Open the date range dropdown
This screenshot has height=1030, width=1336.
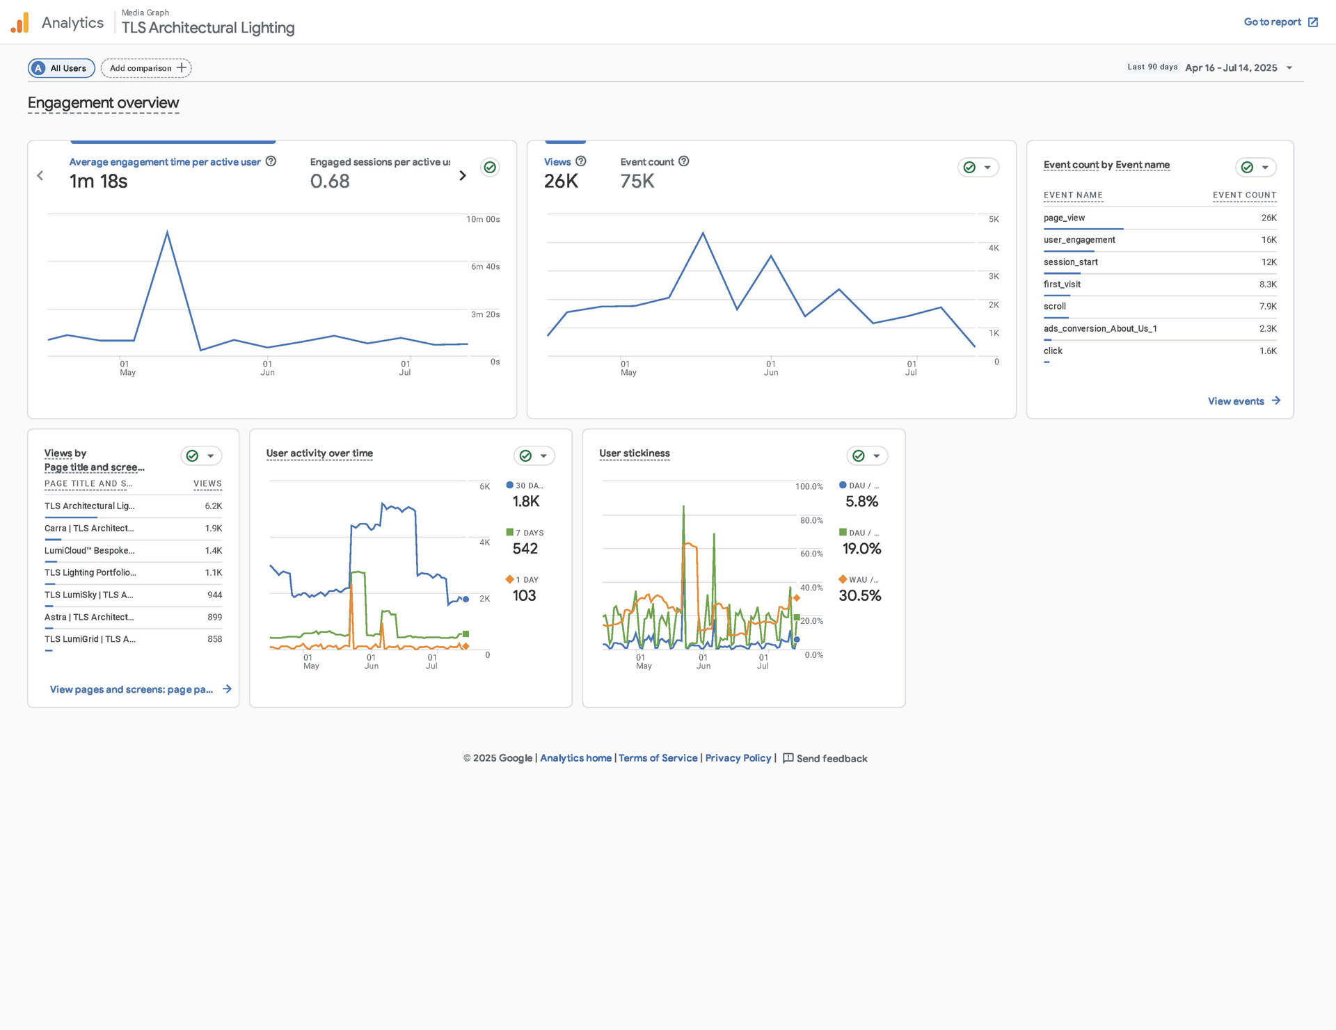pos(1289,68)
